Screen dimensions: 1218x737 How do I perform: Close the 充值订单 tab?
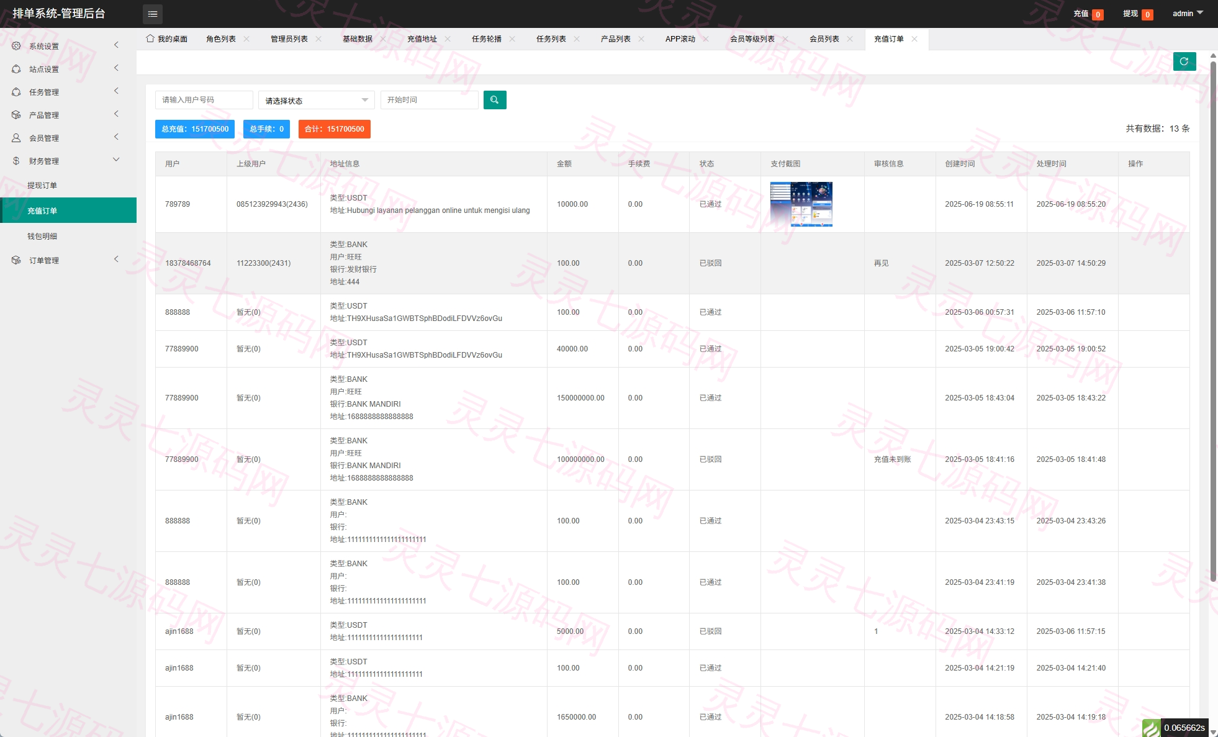coord(914,38)
